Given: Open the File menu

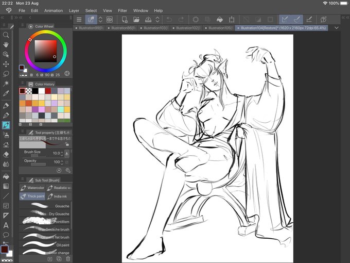Looking at the screenshot, I should tap(22, 10).
